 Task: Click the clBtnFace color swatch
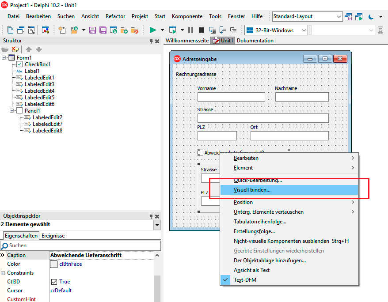54,264
